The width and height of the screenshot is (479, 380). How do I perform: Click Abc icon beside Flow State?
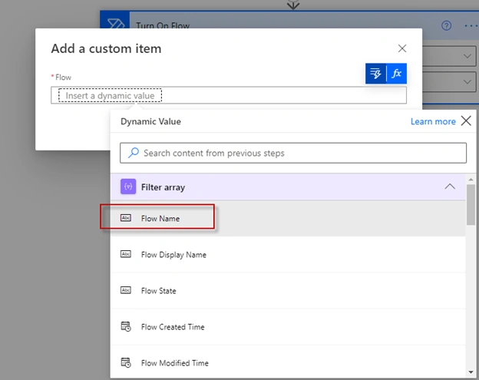coord(126,290)
